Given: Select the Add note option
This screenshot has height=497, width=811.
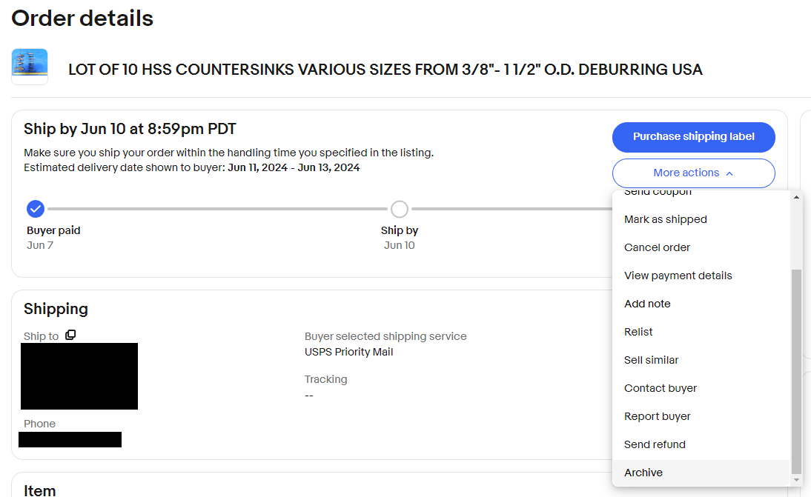Looking at the screenshot, I should (647, 304).
